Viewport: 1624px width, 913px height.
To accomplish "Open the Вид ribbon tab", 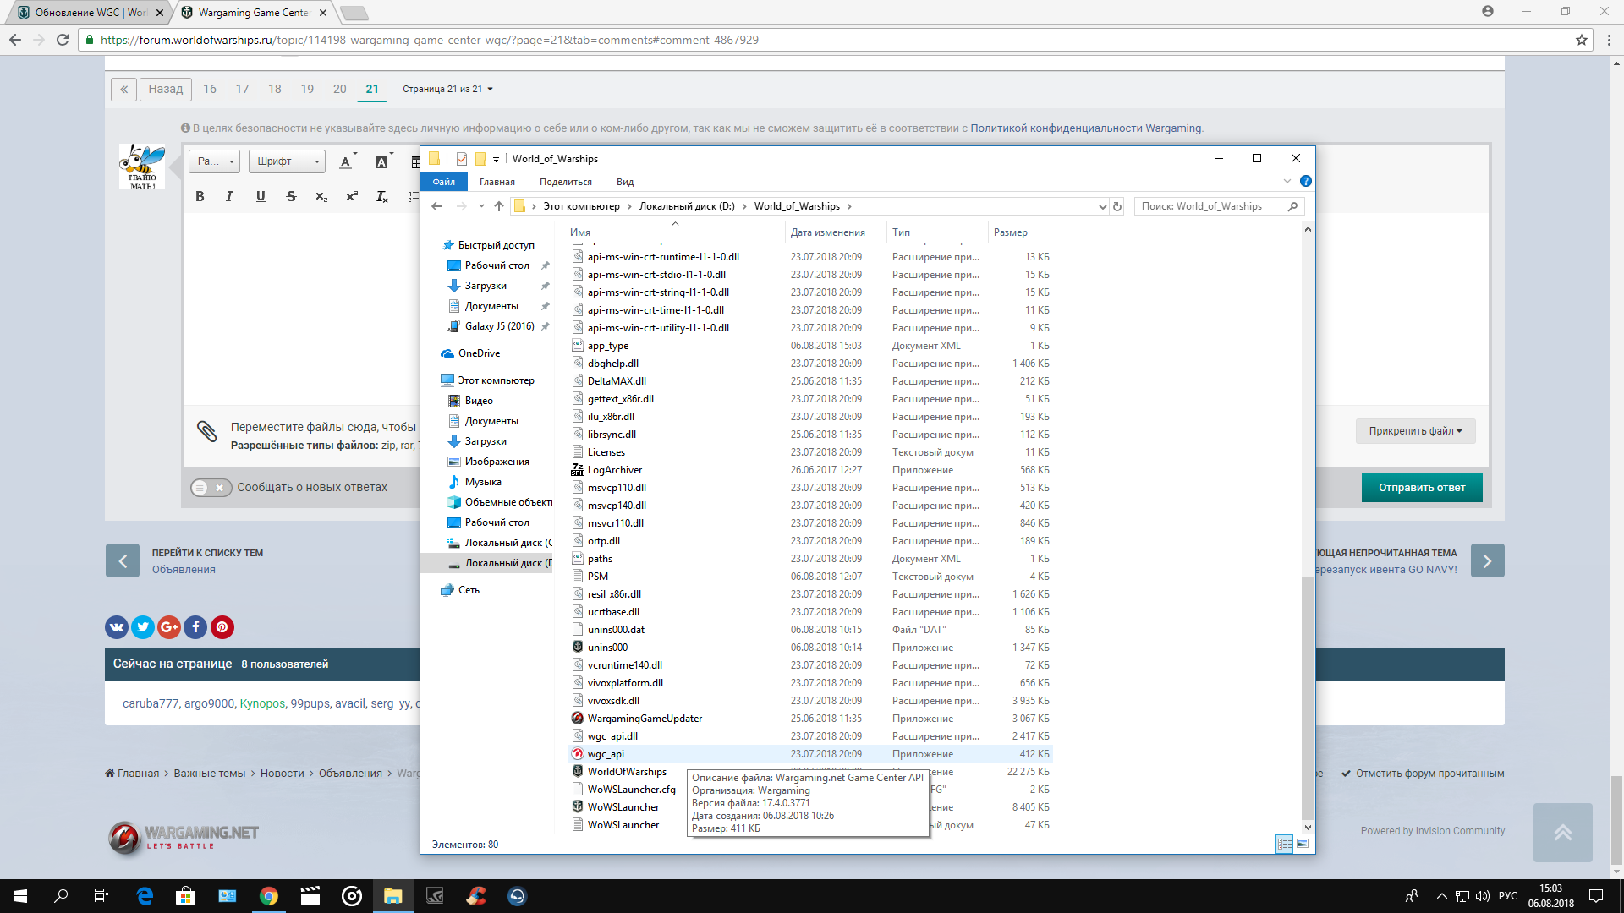I will click(625, 182).
